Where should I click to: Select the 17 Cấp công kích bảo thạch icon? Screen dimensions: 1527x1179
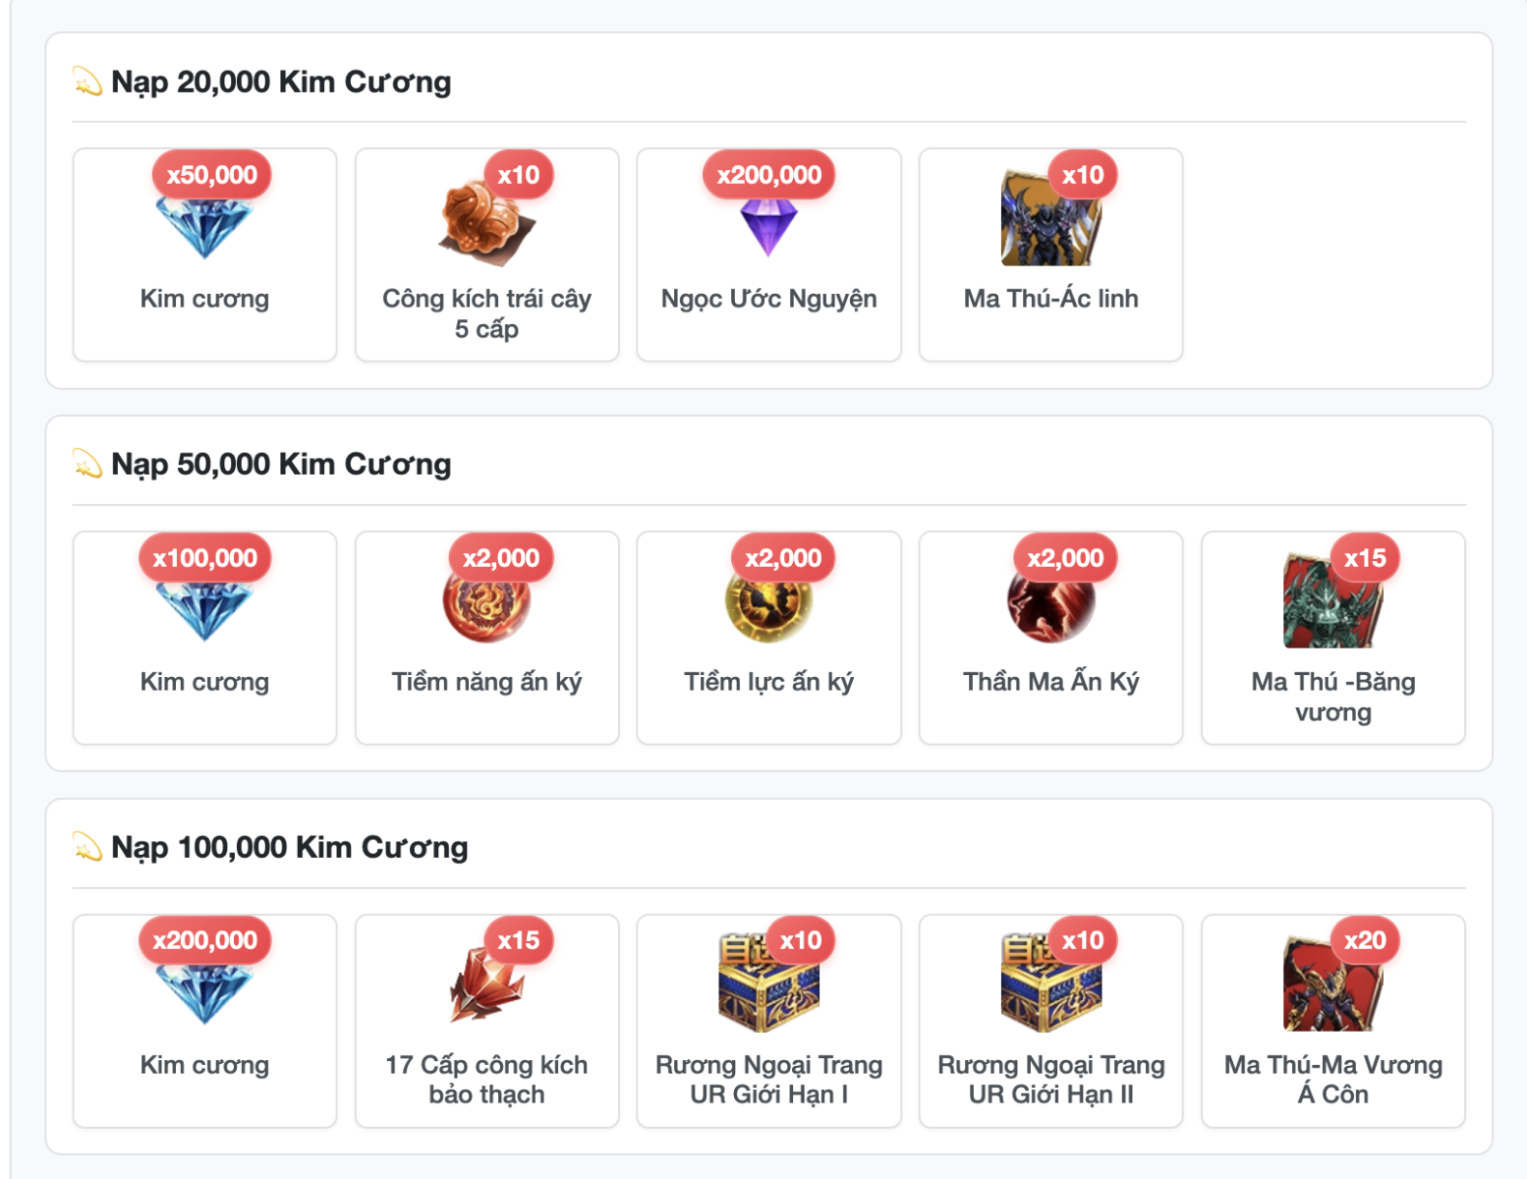(x=486, y=987)
